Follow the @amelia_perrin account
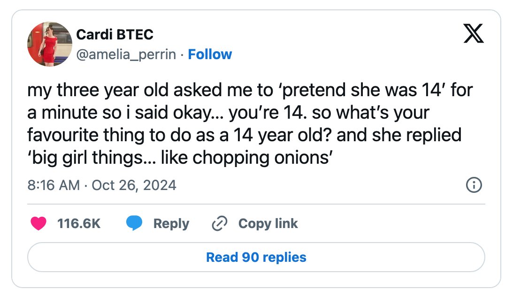The image size is (513, 297). pos(210,54)
